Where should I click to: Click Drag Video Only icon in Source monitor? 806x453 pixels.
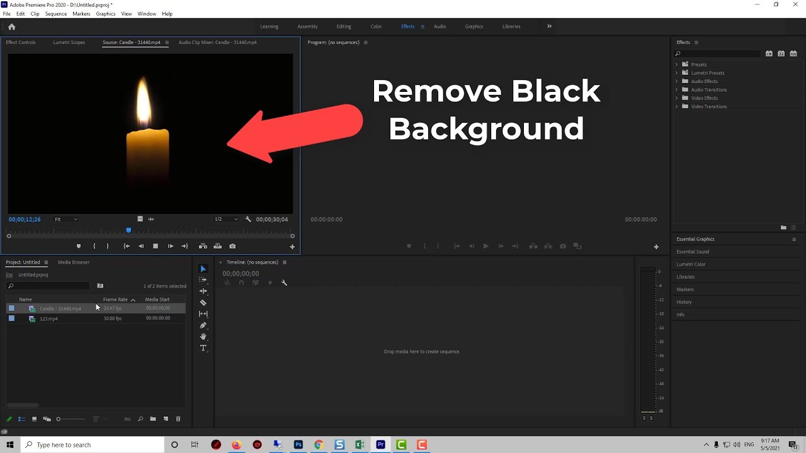pyautogui.click(x=140, y=219)
